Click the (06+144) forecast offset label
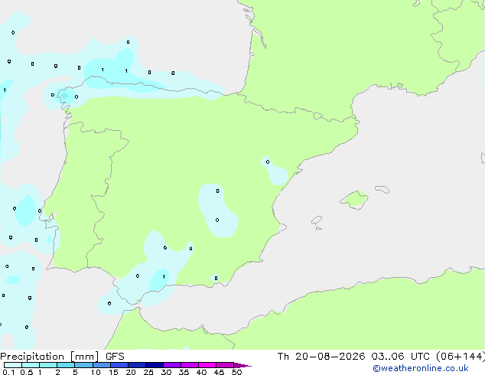The height and width of the screenshot is (375, 485). click(461, 357)
